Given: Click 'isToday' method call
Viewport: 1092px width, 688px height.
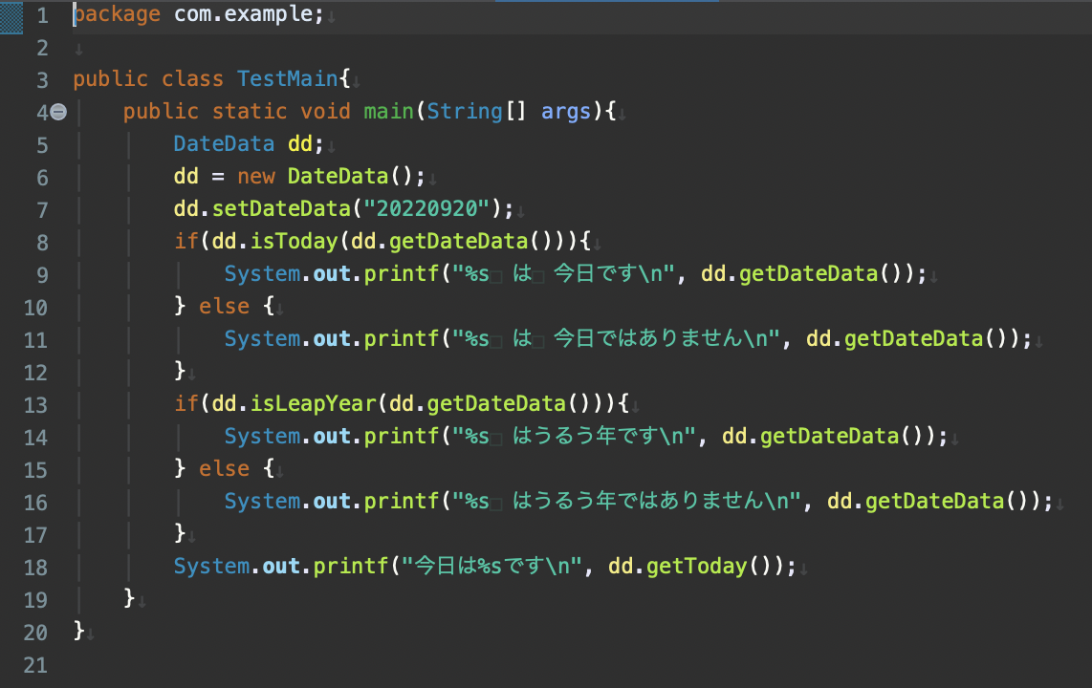Looking at the screenshot, I should coord(294,242).
